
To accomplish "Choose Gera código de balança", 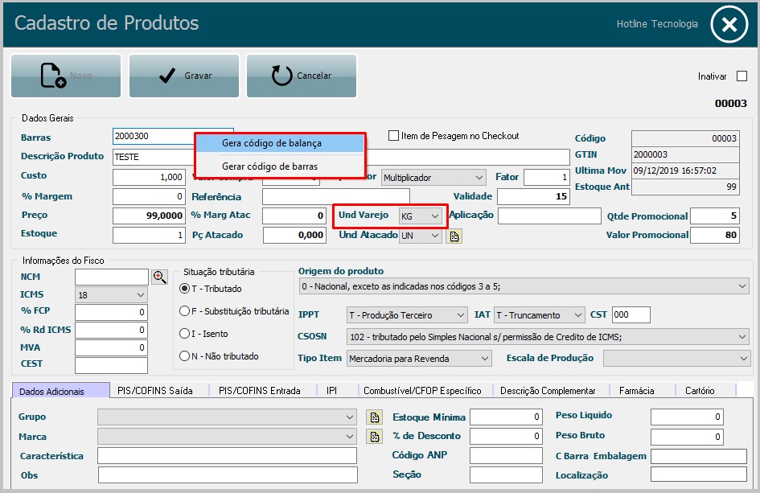I will (x=280, y=143).
